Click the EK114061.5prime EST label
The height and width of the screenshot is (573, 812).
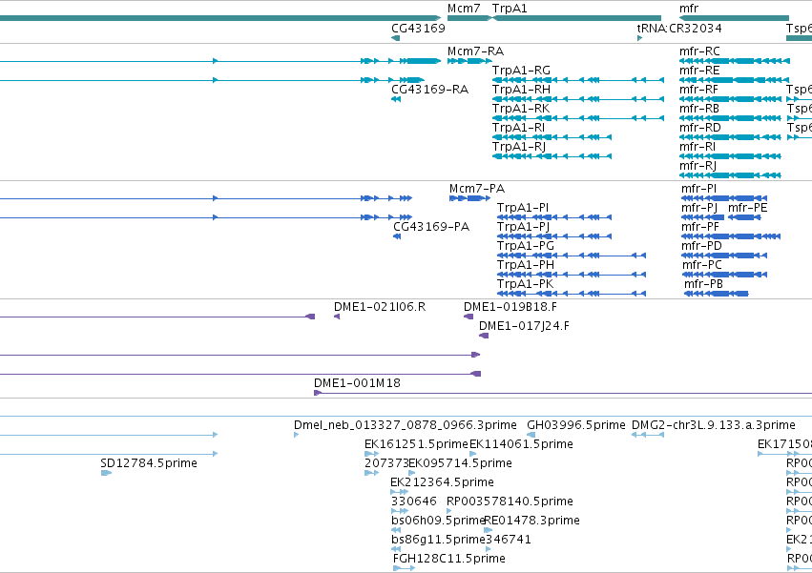click(x=521, y=444)
